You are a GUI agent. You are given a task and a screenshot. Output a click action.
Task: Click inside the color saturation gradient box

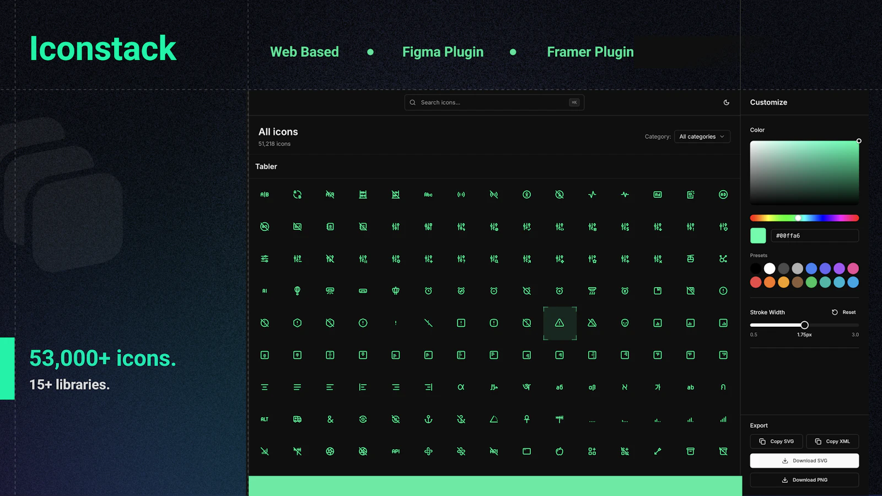[x=804, y=172]
